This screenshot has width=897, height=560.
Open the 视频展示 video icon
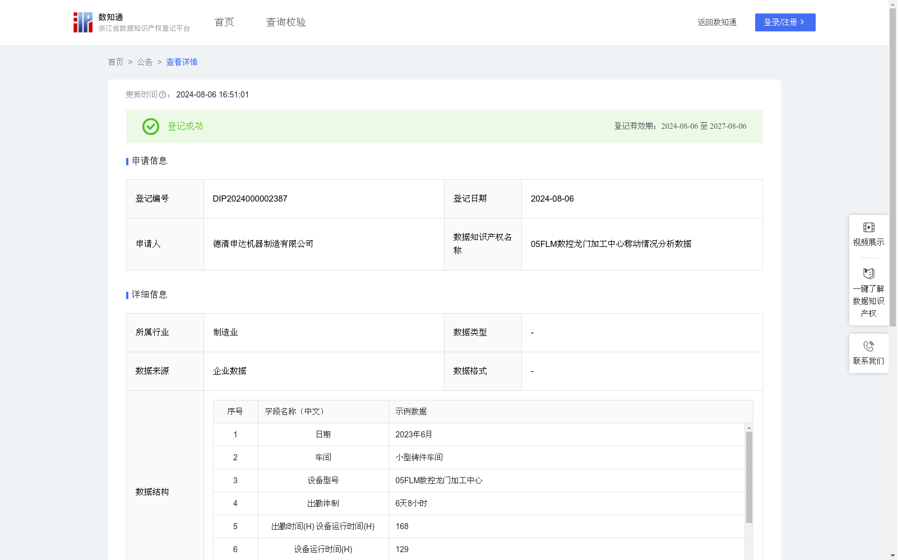pos(869,227)
